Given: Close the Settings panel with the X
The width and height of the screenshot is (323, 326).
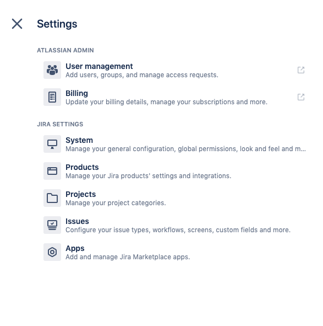Looking at the screenshot, I should pos(17,24).
